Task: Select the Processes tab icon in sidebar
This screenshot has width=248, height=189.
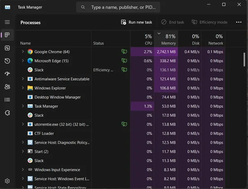Action: click(7, 35)
